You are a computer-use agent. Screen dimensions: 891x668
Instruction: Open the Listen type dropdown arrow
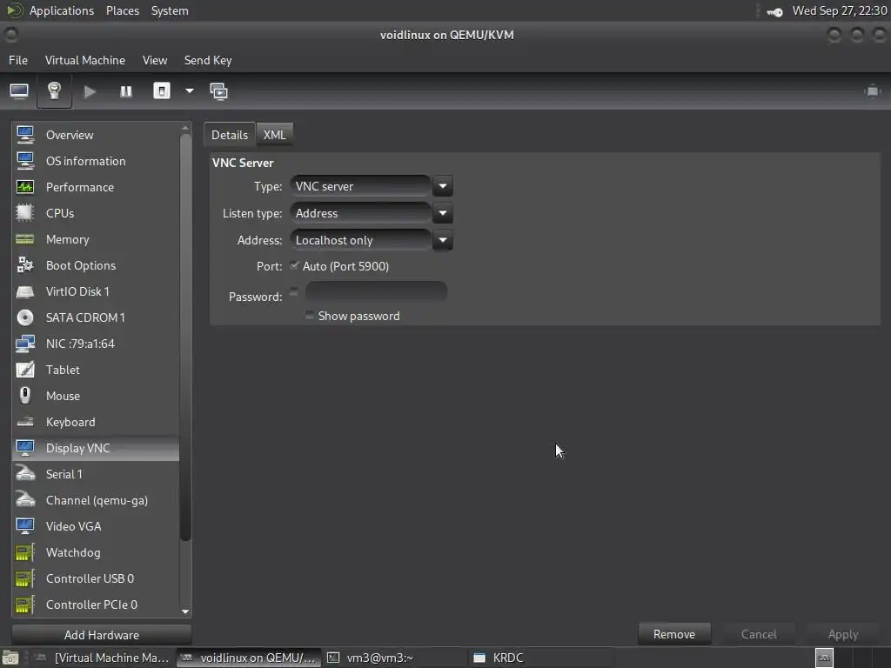(x=443, y=214)
